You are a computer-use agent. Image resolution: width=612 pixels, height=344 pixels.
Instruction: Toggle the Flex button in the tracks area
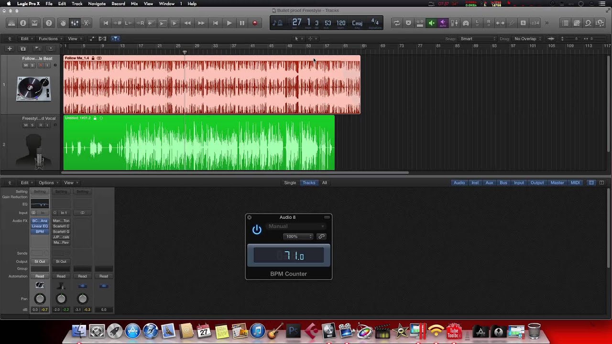pyautogui.click(x=102, y=39)
